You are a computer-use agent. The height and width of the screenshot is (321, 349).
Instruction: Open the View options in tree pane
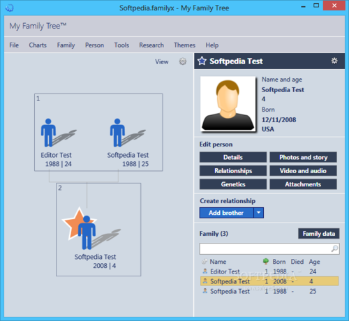coord(162,61)
